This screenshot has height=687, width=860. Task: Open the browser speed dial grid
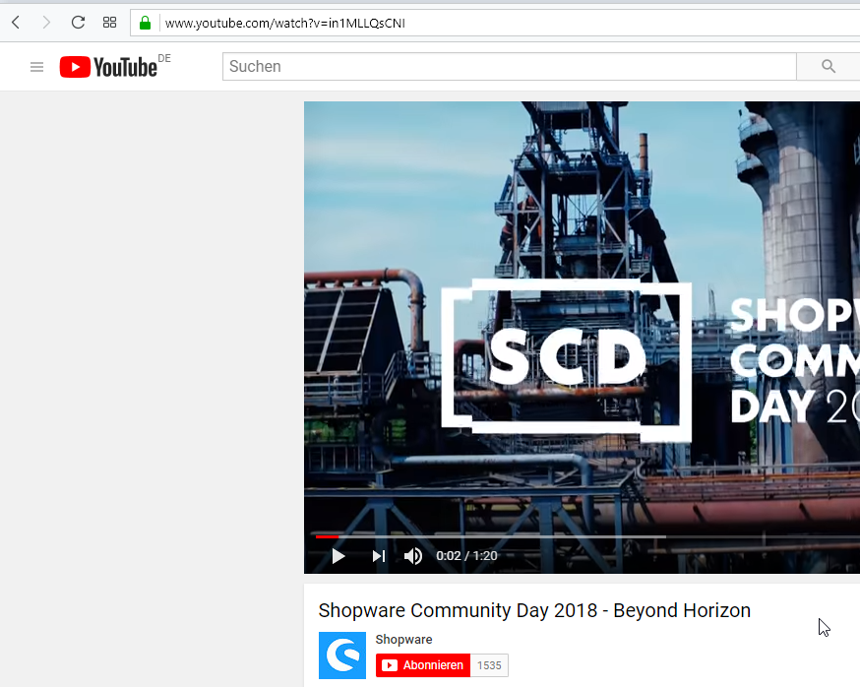109,23
